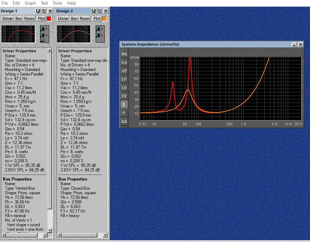Click Design 1 properties scroll-down arrow
The image size is (310, 242).
point(50,230)
